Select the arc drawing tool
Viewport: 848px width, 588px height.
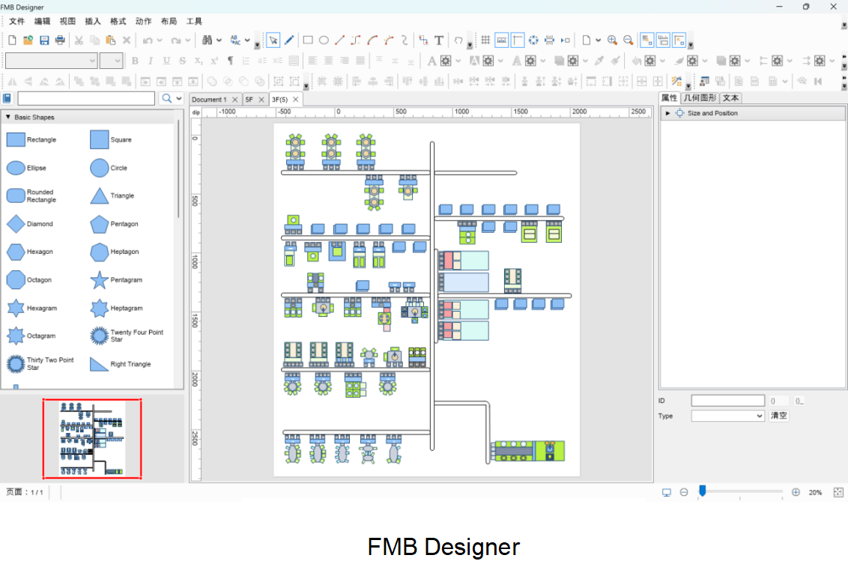(x=372, y=40)
